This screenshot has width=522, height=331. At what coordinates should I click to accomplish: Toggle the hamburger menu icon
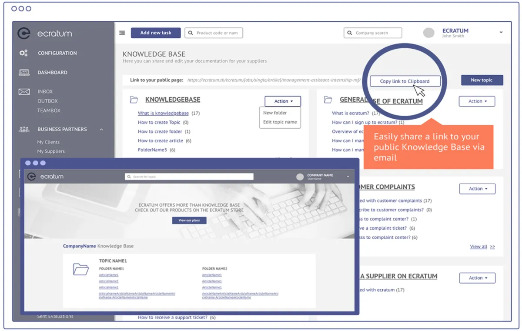pyautogui.click(x=122, y=33)
